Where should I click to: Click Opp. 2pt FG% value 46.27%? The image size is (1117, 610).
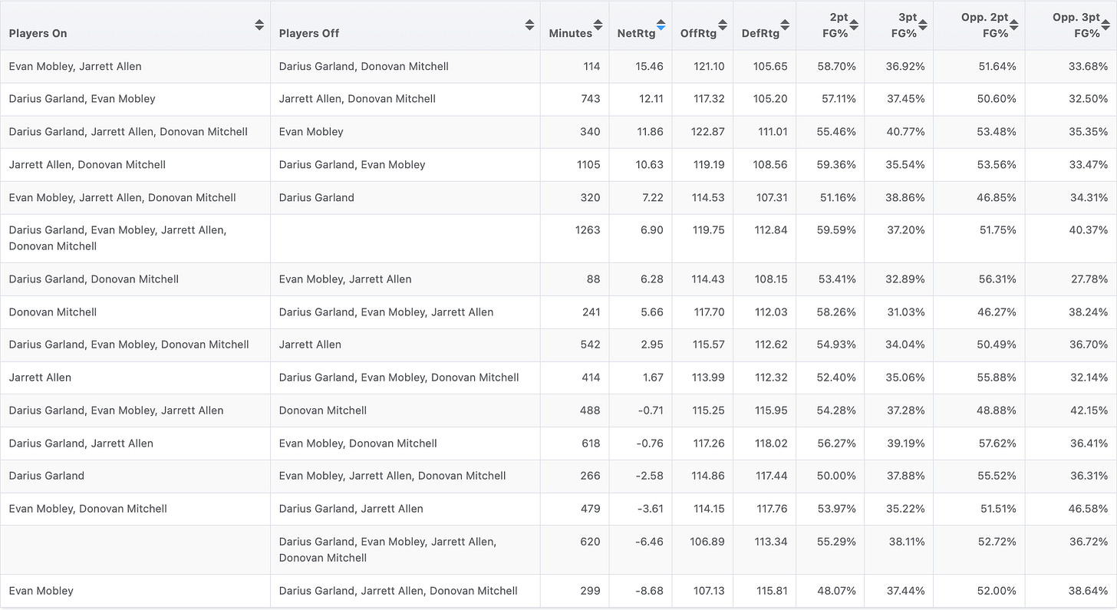click(997, 312)
